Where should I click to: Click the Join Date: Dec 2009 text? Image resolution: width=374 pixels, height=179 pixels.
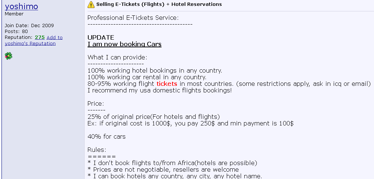tap(29, 26)
